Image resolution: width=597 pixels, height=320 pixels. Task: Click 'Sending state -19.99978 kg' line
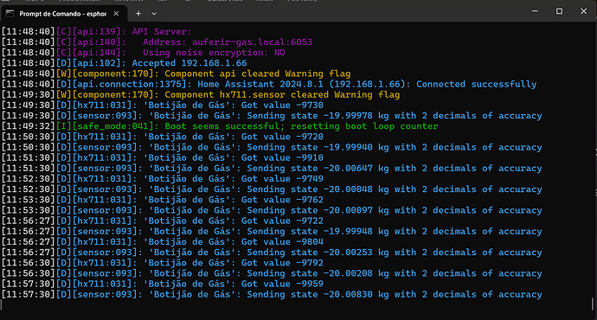click(272, 116)
